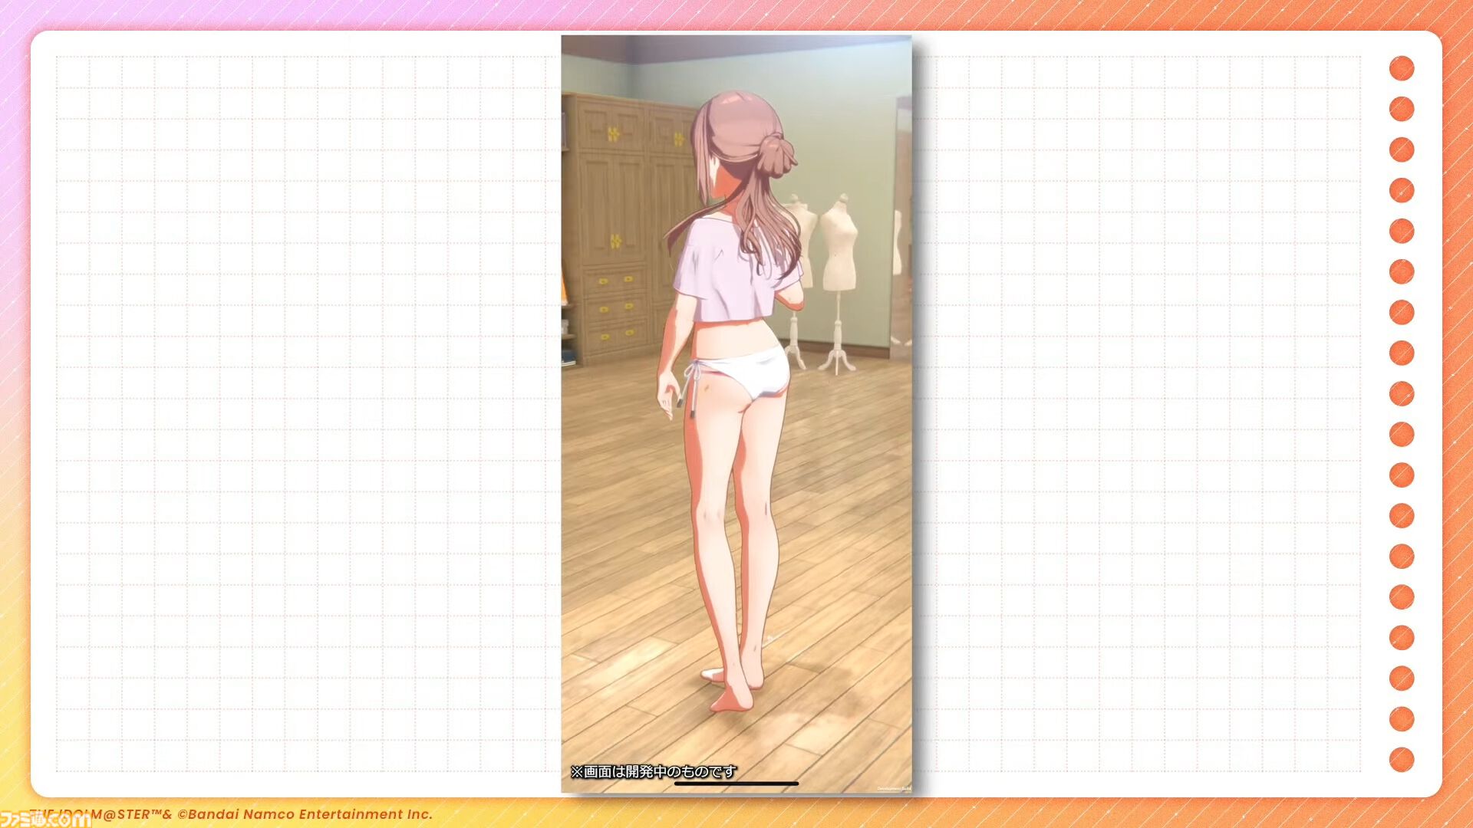
Task: Click the tiny "Development Build" label
Action: coord(894,788)
